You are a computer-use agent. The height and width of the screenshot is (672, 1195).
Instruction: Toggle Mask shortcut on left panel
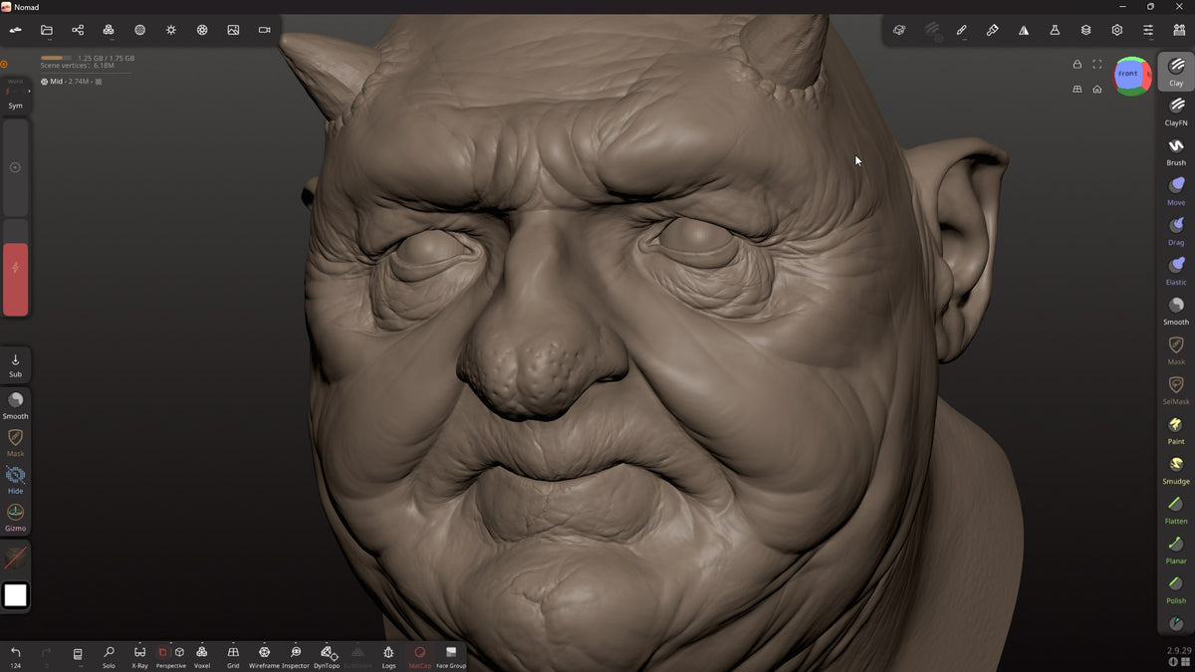15,442
